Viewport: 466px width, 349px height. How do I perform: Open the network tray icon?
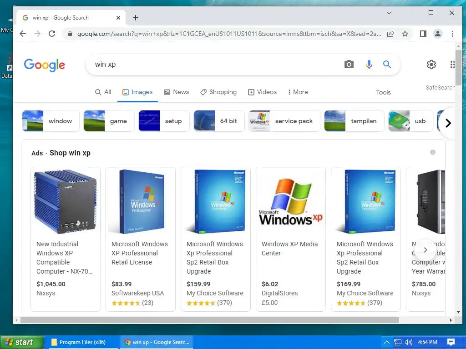(398, 342)
